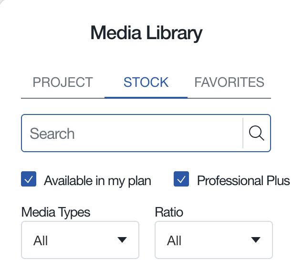Click the Media Types field label
Screen dimensions: 293x270
click(x=56, y=212)
